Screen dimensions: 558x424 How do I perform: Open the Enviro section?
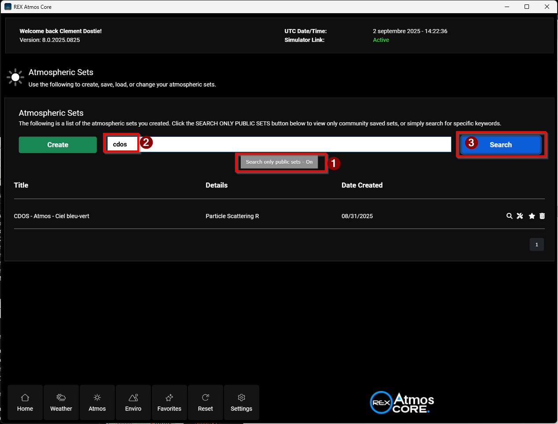tap(133, 402)
